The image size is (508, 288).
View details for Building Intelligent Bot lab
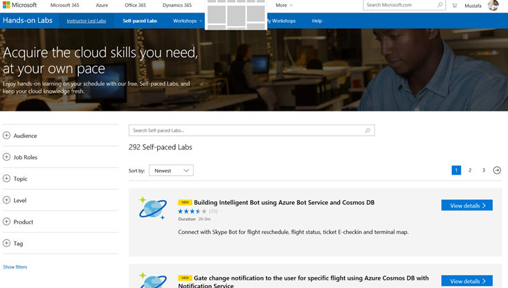[x=467, y=205]
